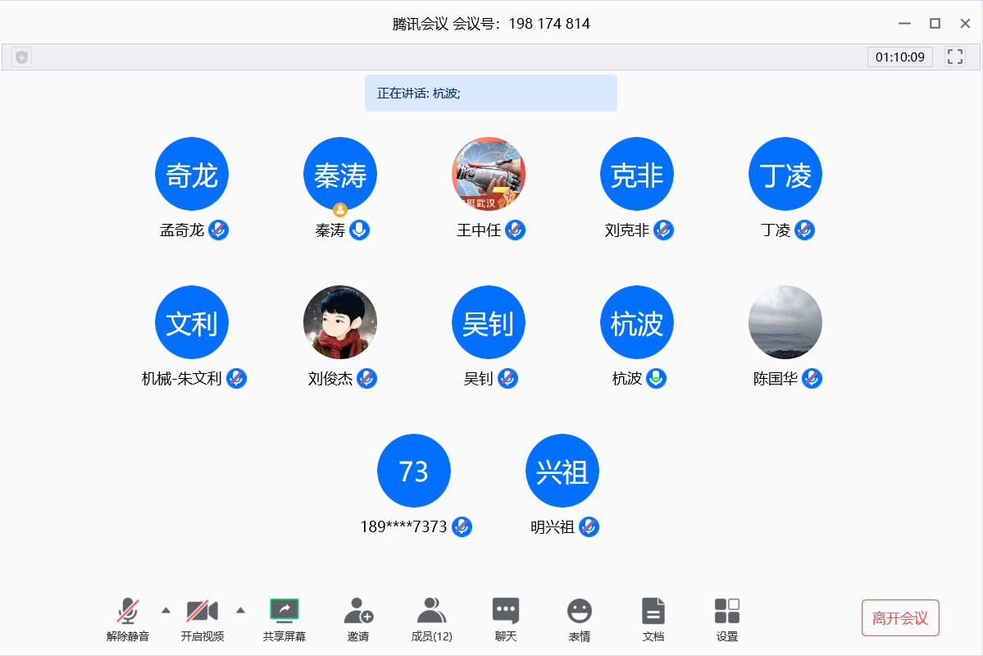Viewport: 983px width, 656px height.
Task: Open the Settings (设置) panel
Action: pyautogui.click(x=726, y=612)
